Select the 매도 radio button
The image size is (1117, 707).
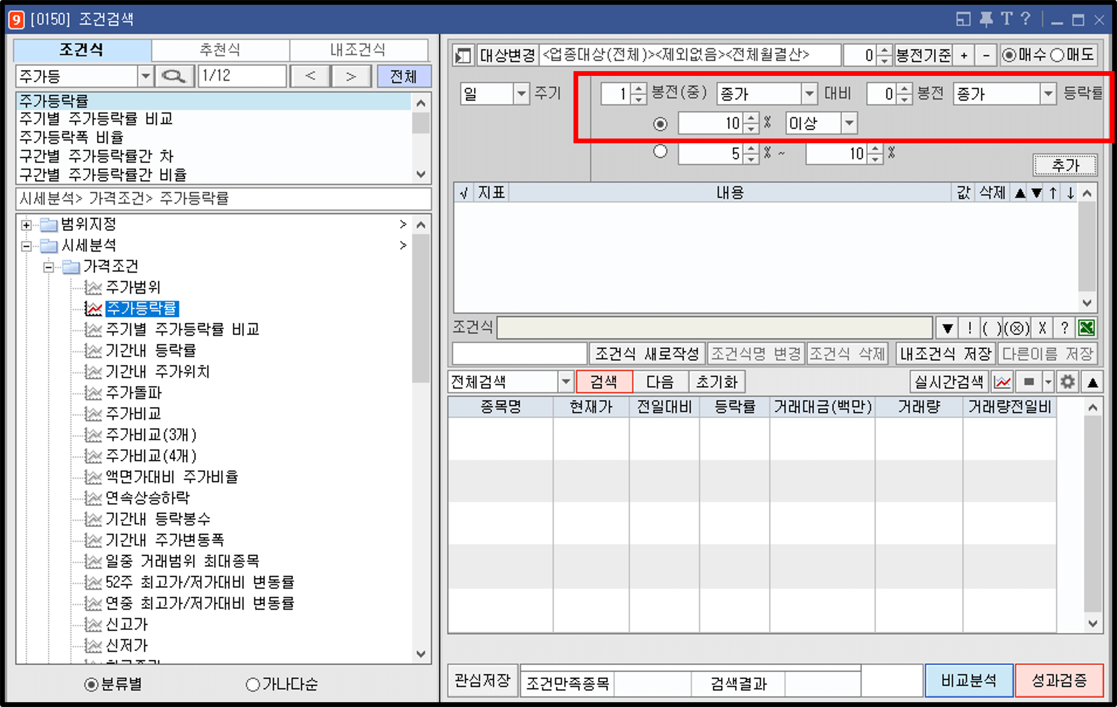pyautogui.click(x=1058, y=54)
